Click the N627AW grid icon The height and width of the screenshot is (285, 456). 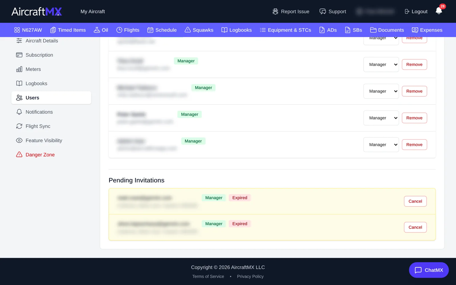point(17,30)
